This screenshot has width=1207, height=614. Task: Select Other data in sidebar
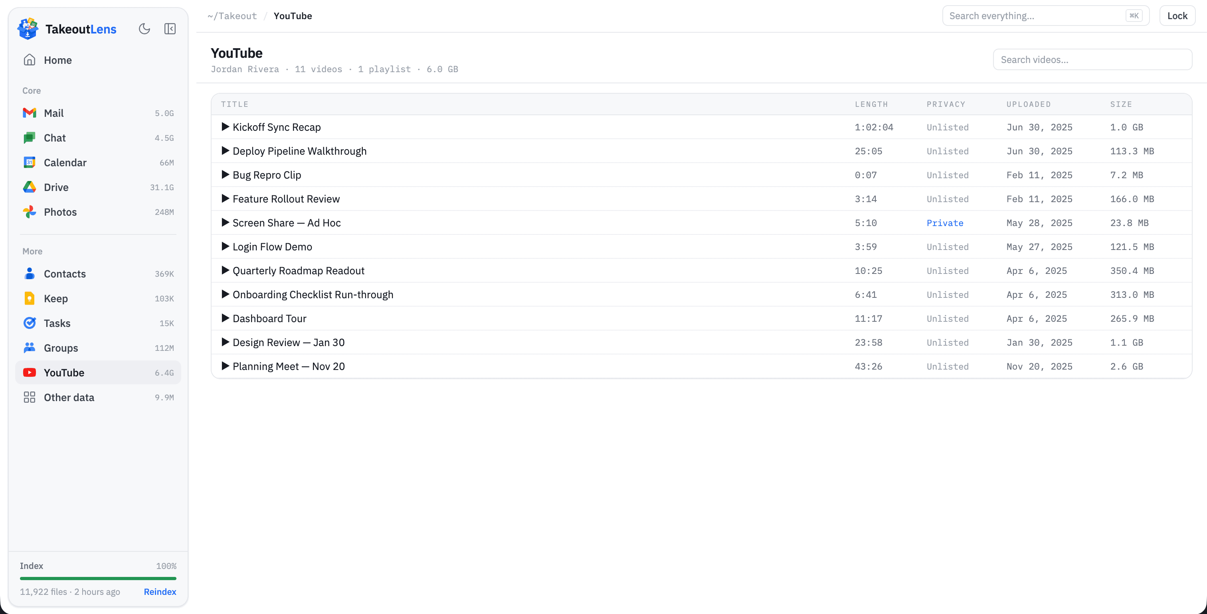[x=98, y=398]
